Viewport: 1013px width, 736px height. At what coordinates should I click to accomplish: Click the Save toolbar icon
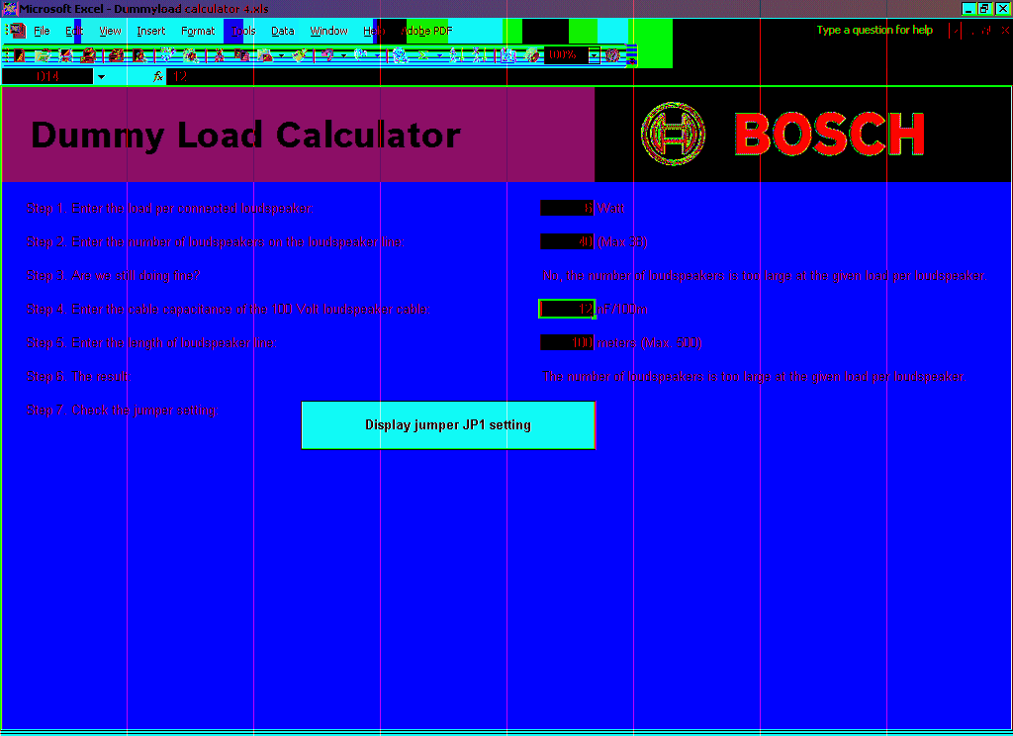(65, 55)
